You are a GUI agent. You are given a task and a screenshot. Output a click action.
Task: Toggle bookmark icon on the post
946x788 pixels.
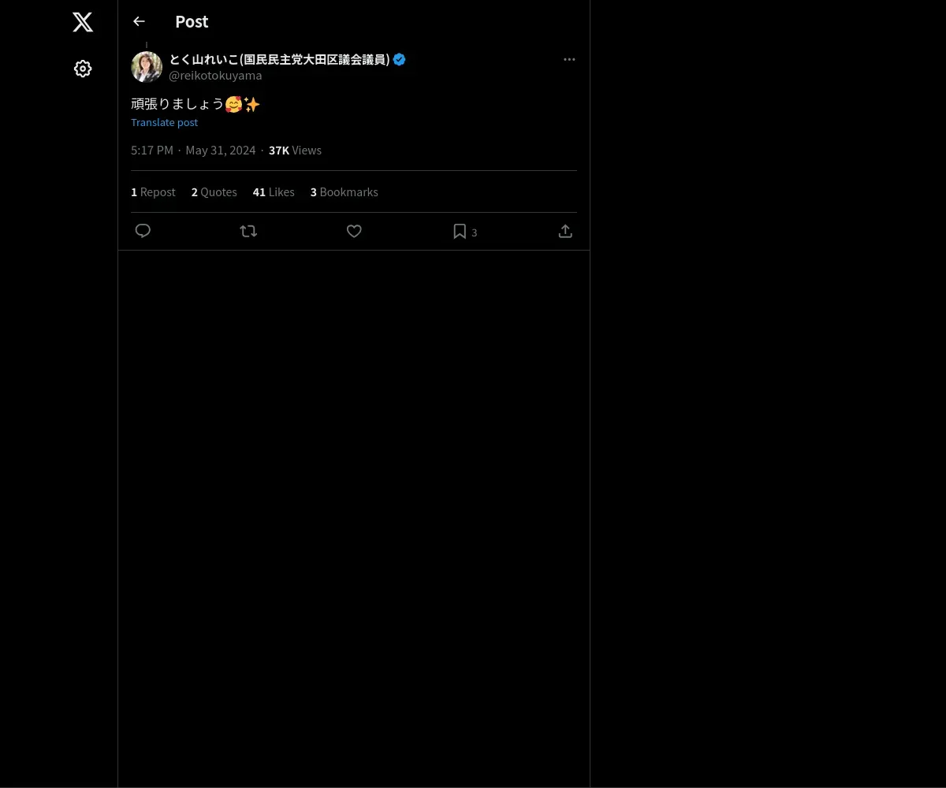tap(460, 231)
